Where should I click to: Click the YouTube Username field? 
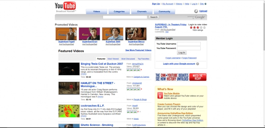189,44
